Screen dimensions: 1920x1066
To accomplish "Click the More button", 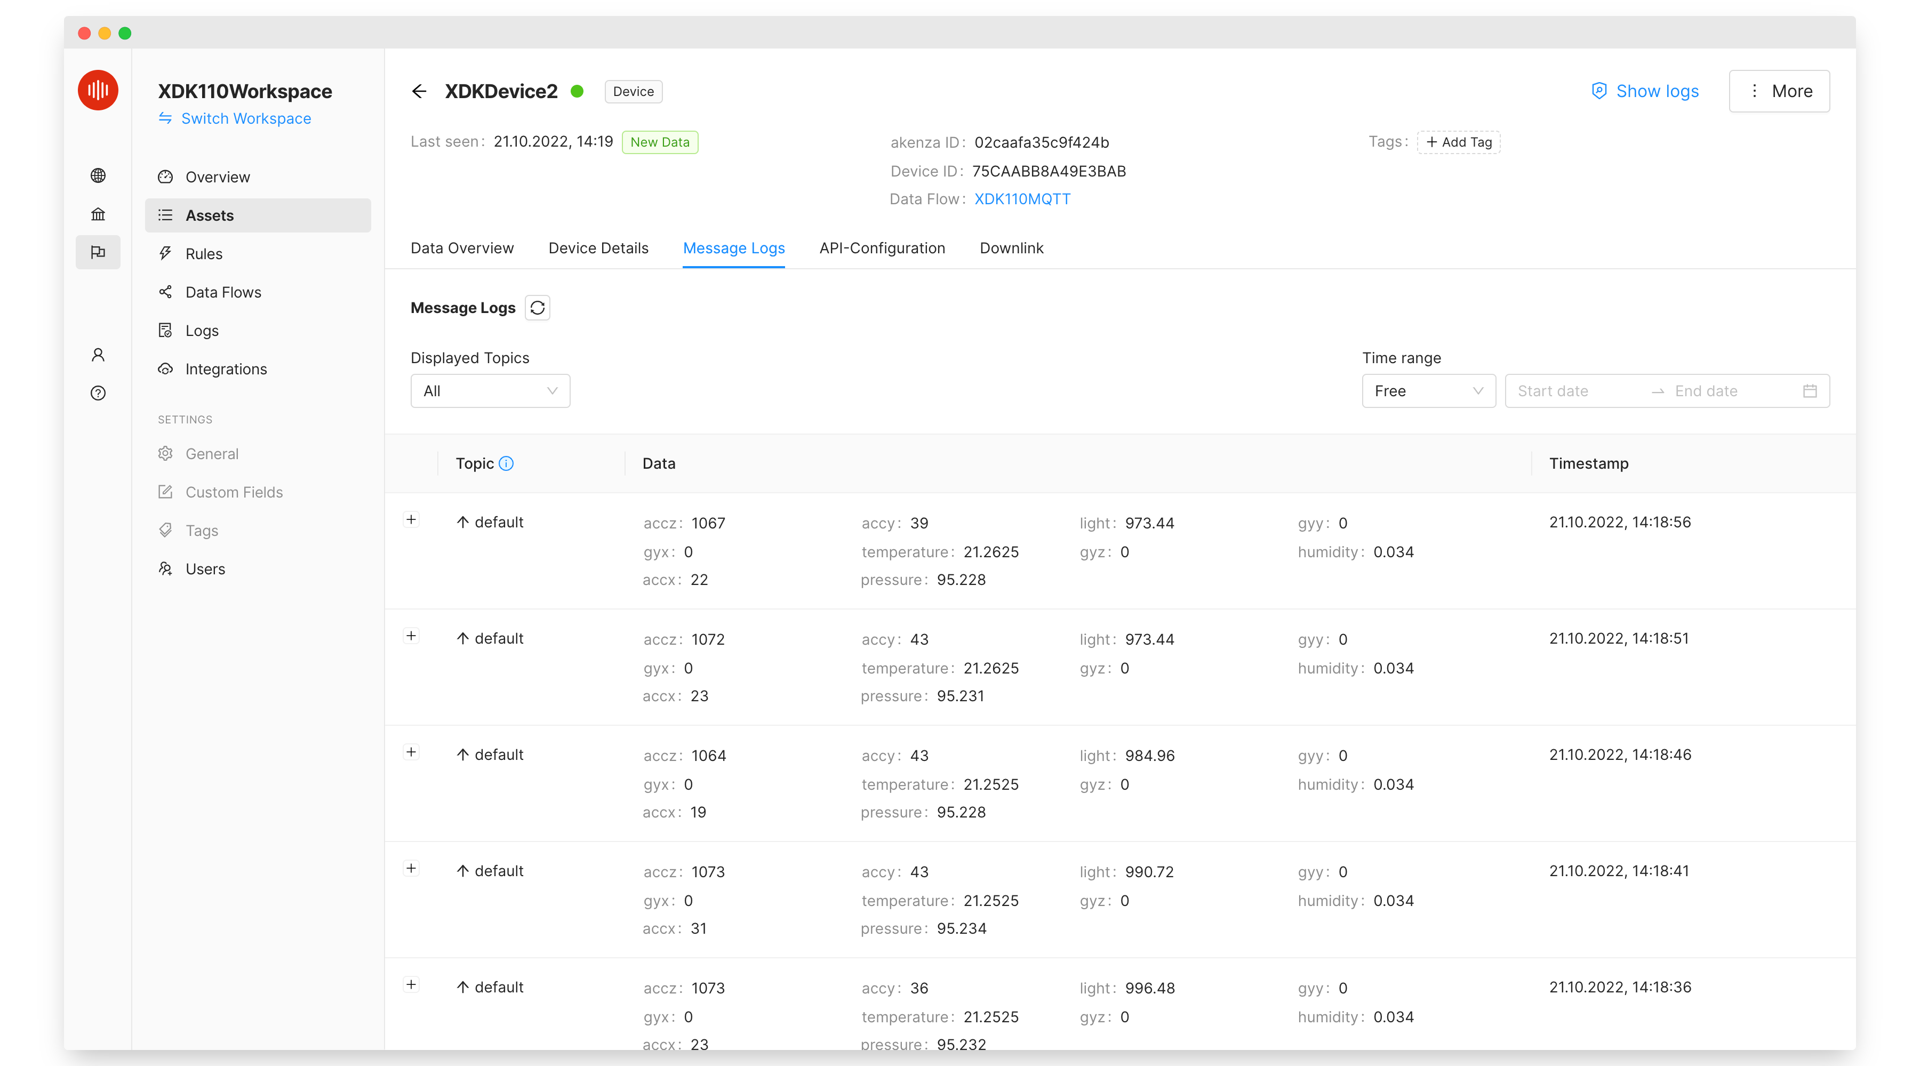I will (x=1778, y=91).
